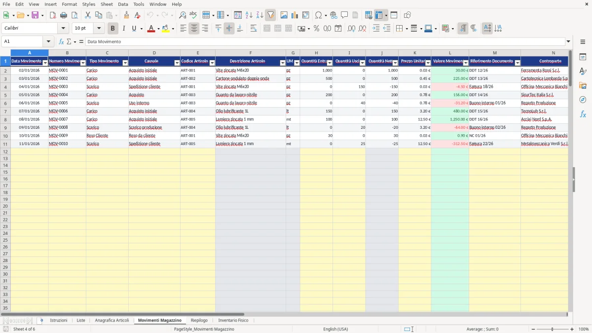
Task: Click the Clear Direct Formatting icon
Action: 138,15
